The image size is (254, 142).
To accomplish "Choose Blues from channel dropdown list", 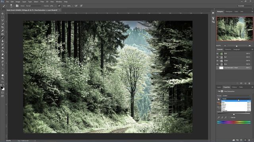I will coord(236,109).
